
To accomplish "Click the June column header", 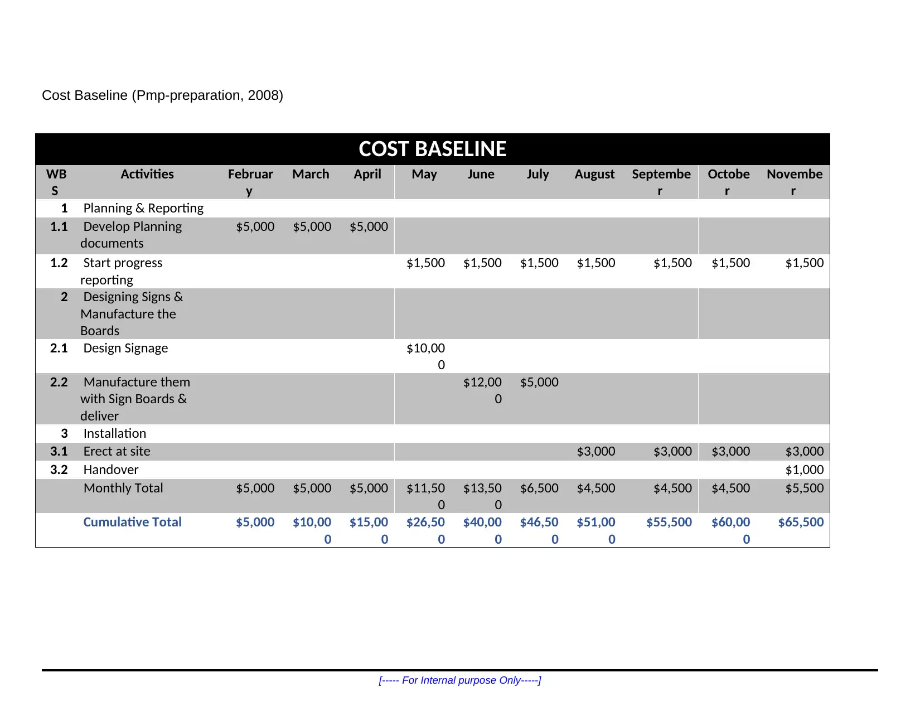I will click(481, 174).
